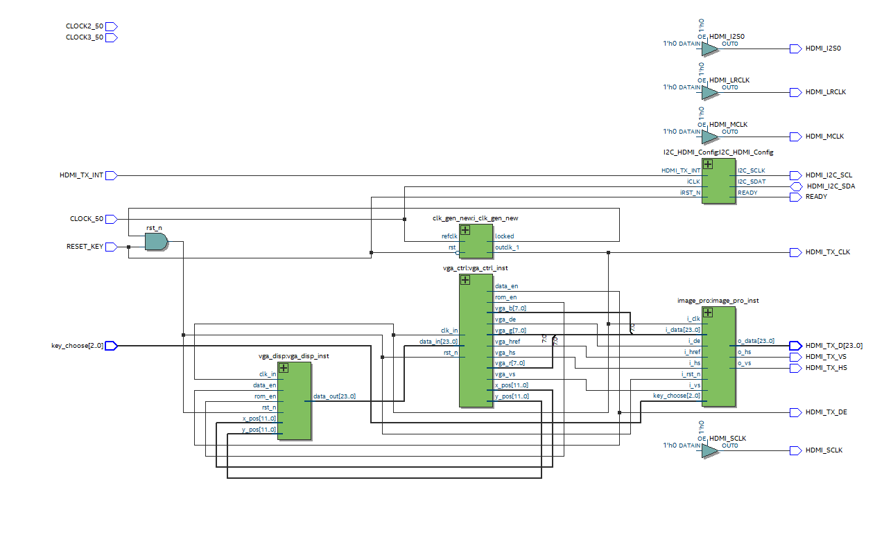Select the HDMI_MCLK tri-state buffer
Screen dimensions: 884x537
pos(711,137)
